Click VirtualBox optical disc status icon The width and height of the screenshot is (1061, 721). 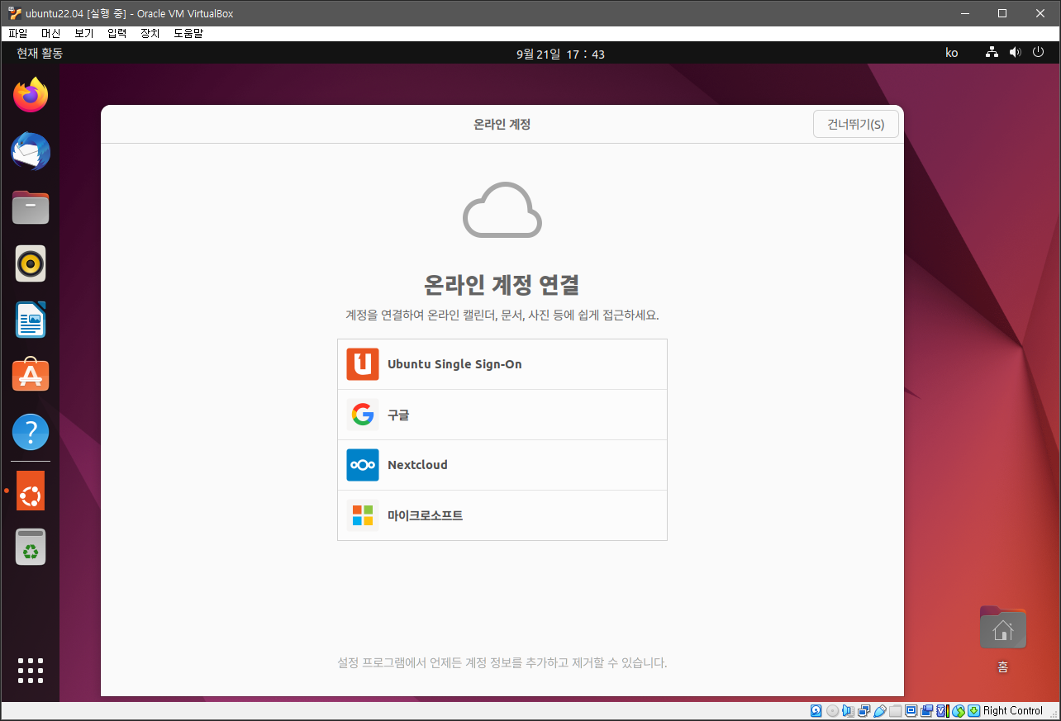pos(833,710)
